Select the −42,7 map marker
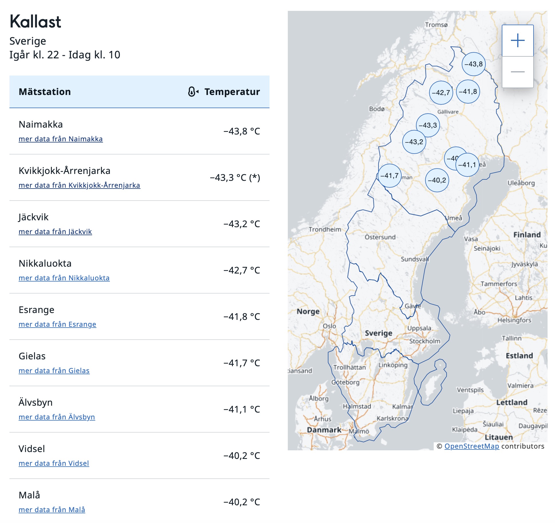Viewport: 555px width, 523px height. pos(441,93)
